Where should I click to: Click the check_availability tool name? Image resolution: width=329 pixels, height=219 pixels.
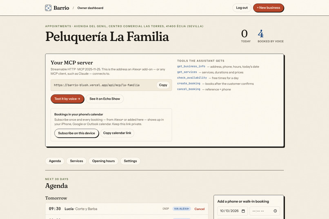click(x=192, y=77)
